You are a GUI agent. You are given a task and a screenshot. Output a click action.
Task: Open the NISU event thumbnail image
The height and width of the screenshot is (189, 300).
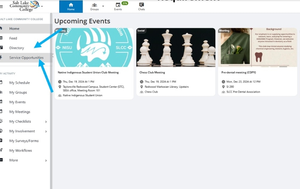[x=94, y=47]
